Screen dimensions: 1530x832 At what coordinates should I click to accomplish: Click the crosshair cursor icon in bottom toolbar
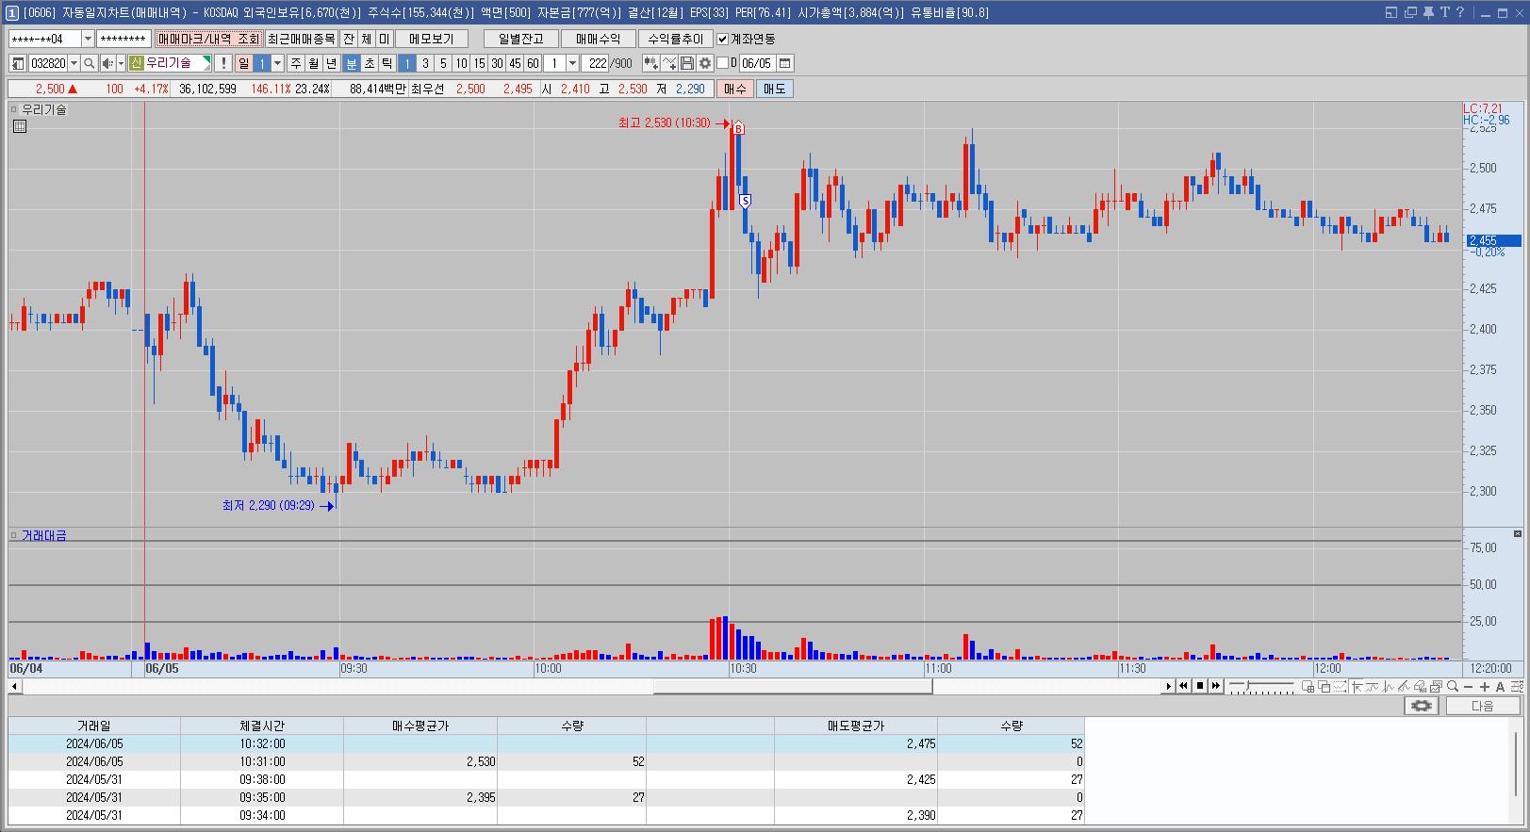point(1357,686)
